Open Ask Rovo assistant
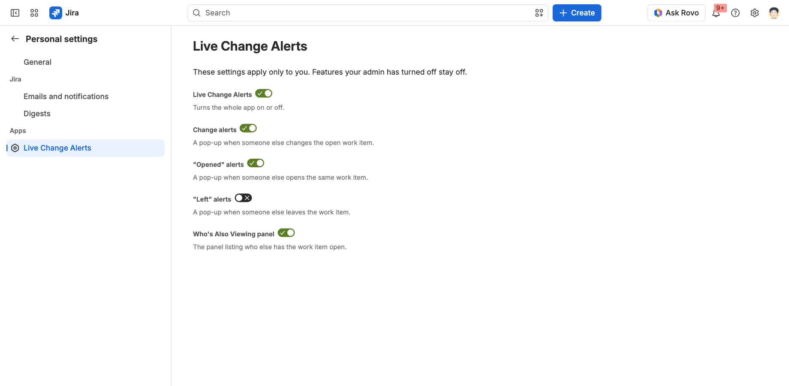 click(676, 13)
